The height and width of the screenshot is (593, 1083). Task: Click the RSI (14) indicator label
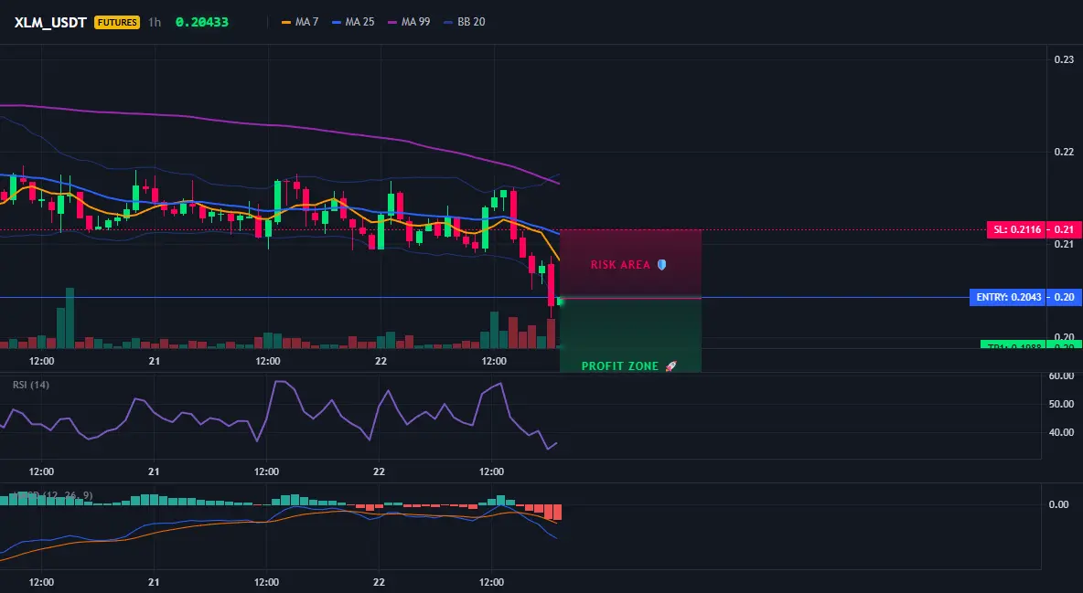pos(31,385)
